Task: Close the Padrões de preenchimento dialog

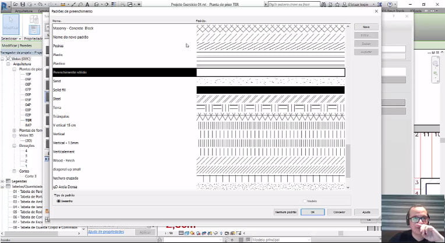Action: click(x=376, y=11)
